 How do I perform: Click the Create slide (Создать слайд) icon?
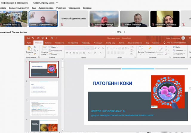point(44,48)
